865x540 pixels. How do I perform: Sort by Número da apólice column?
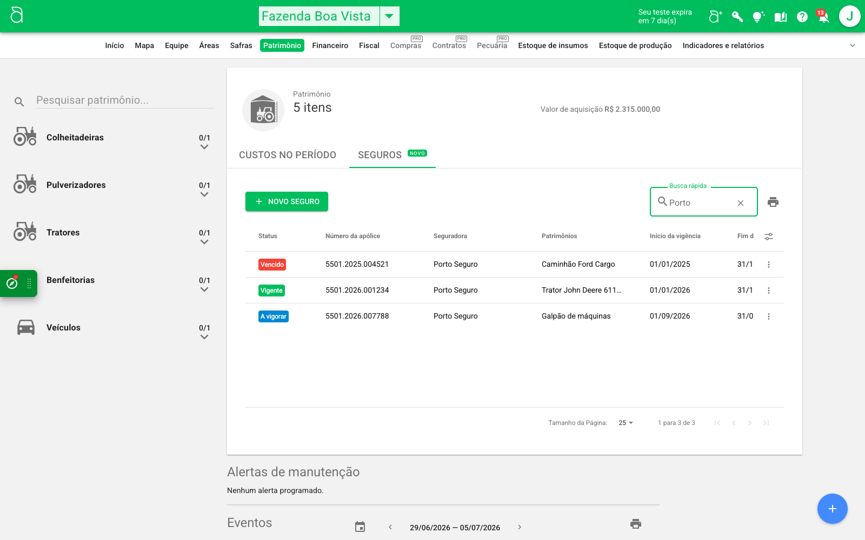[352, 236]
